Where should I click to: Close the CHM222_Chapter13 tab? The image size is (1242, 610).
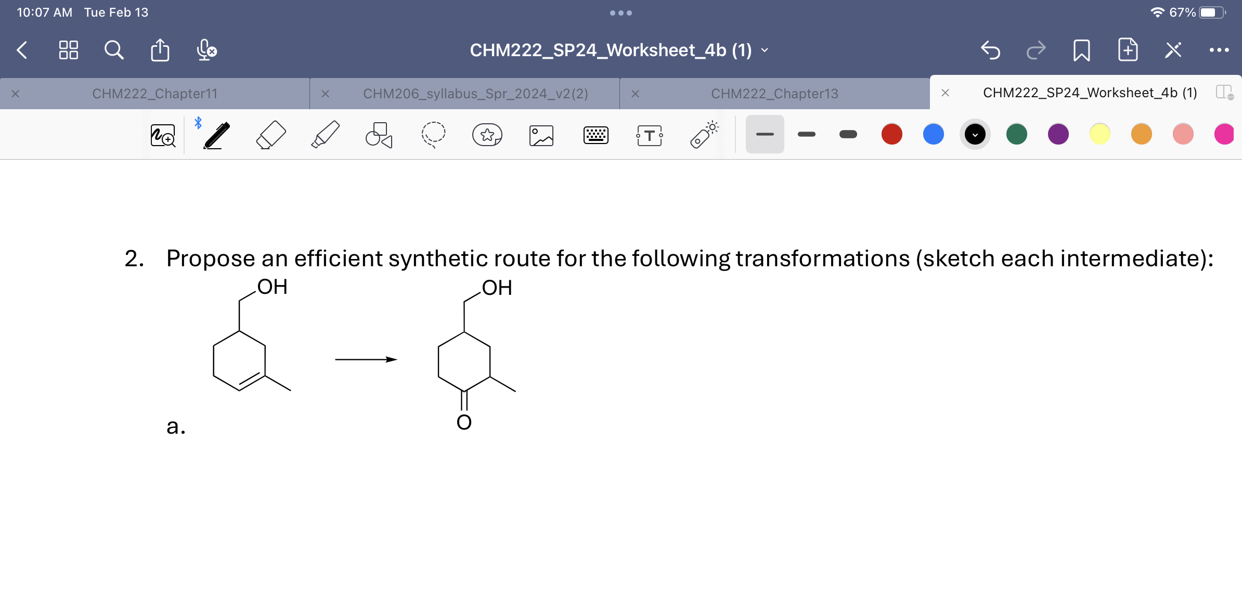coord(635,94)
